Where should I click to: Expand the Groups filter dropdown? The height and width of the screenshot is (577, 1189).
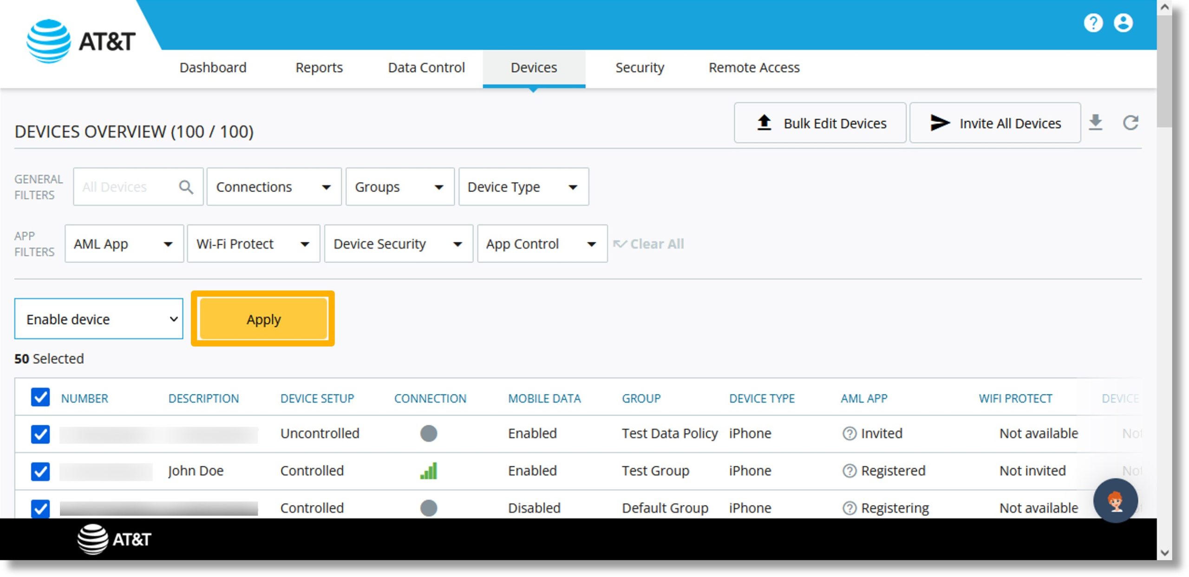click(x=400, y=187)
